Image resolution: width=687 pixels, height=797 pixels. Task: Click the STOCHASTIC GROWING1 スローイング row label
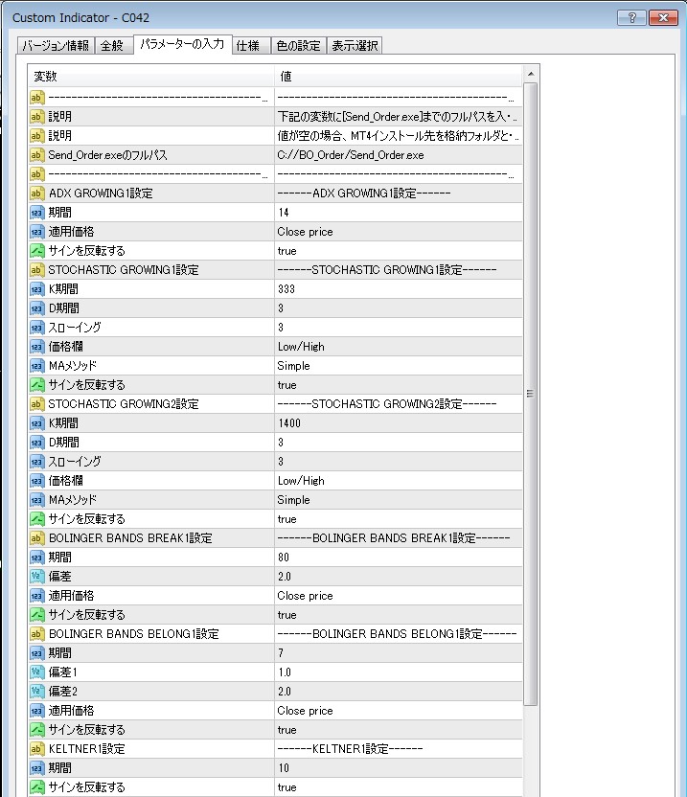75,328
